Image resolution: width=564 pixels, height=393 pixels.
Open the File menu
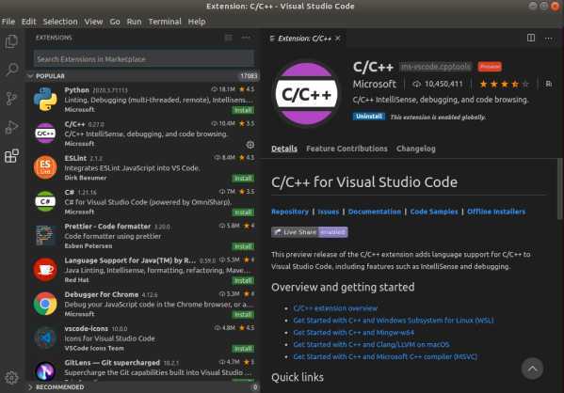pos(8,22)
